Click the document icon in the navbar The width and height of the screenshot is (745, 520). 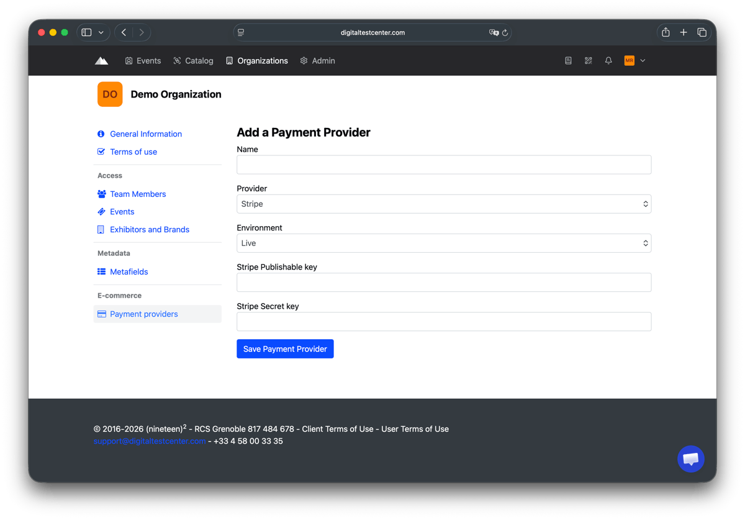(x=568, y=61)
